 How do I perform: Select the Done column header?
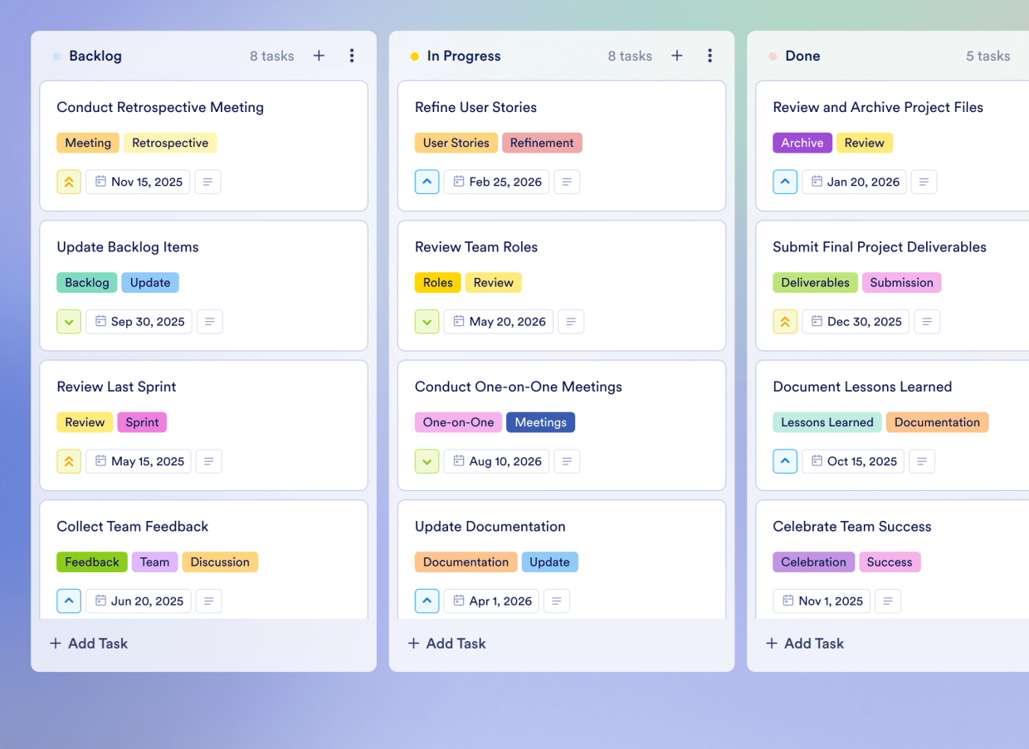[802, 56]
